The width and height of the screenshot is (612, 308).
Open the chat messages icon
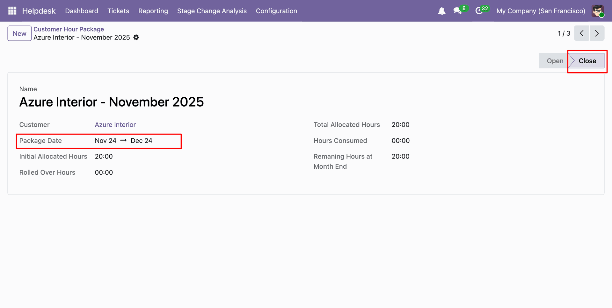(457, 11)
